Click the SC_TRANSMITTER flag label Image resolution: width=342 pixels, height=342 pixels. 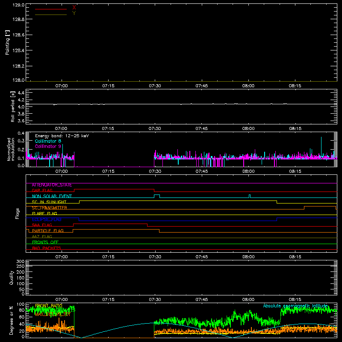click(x=49, y=208)
